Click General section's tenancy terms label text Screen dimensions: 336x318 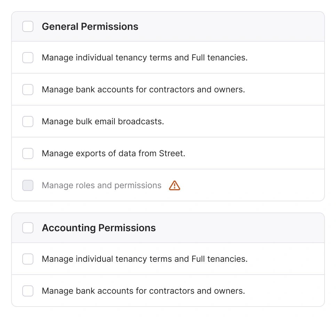[x=145, y=58]
